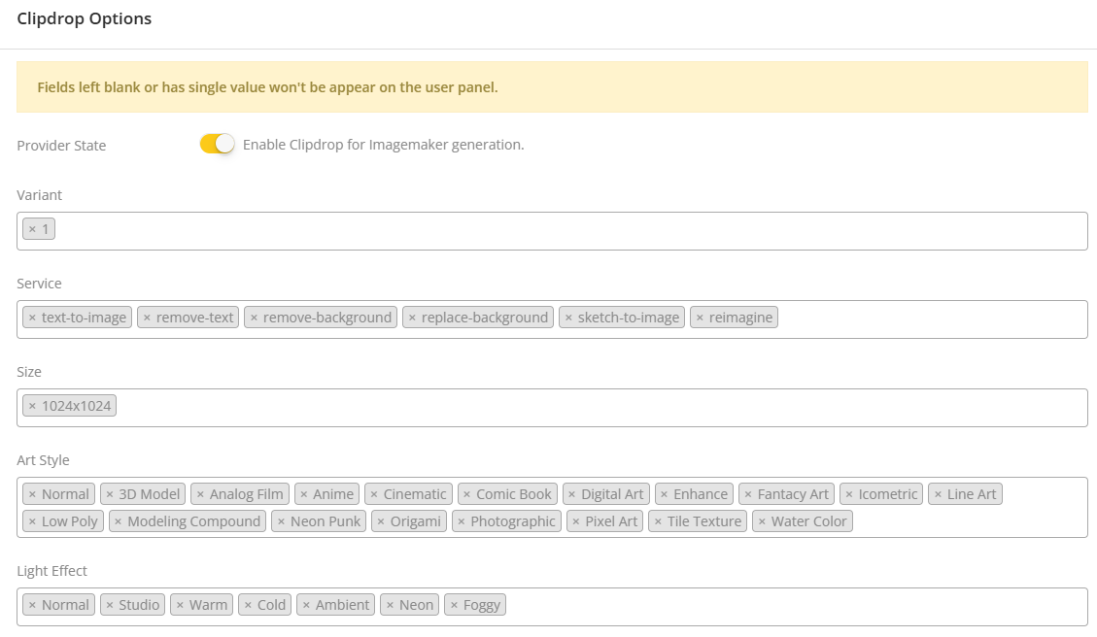Remove the replace-background service tag

(412, 318)
